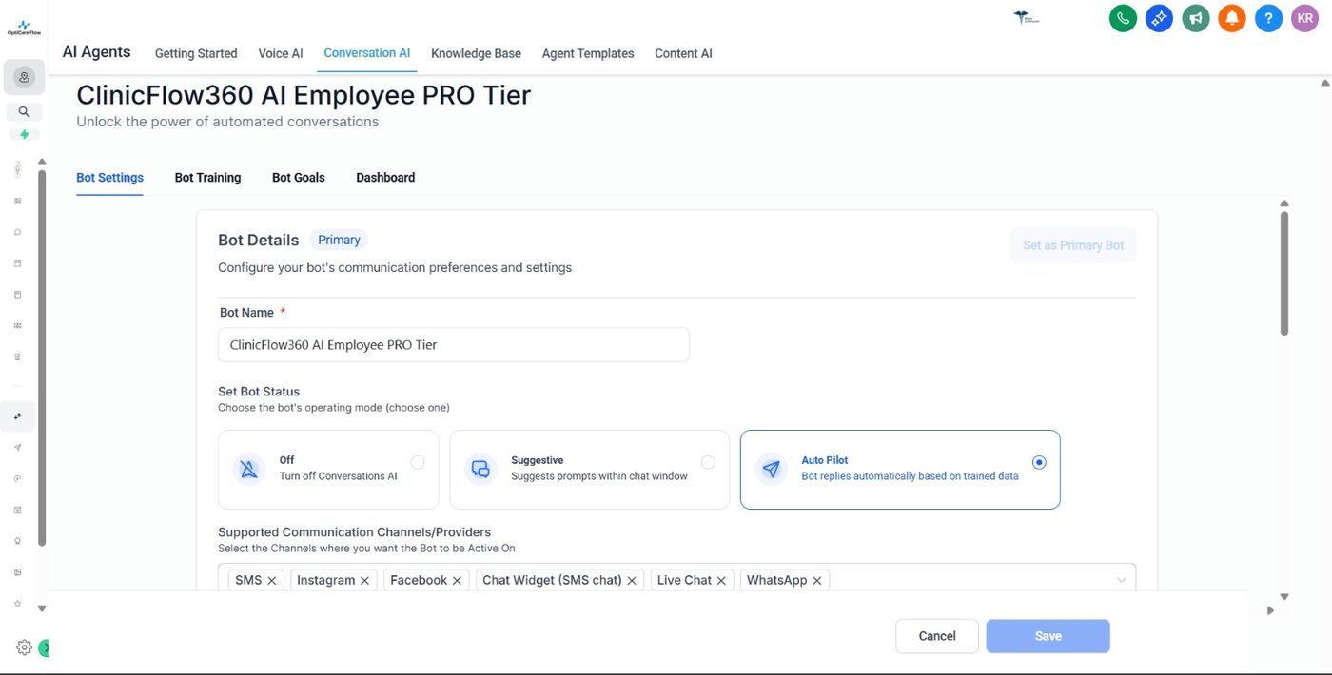Open the orange bell notifications icon
1332x675 pixels.
pyautogui.click(x=1232, y=18)
